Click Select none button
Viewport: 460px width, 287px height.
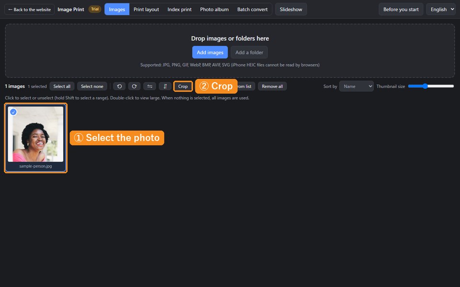pos(92,87)
